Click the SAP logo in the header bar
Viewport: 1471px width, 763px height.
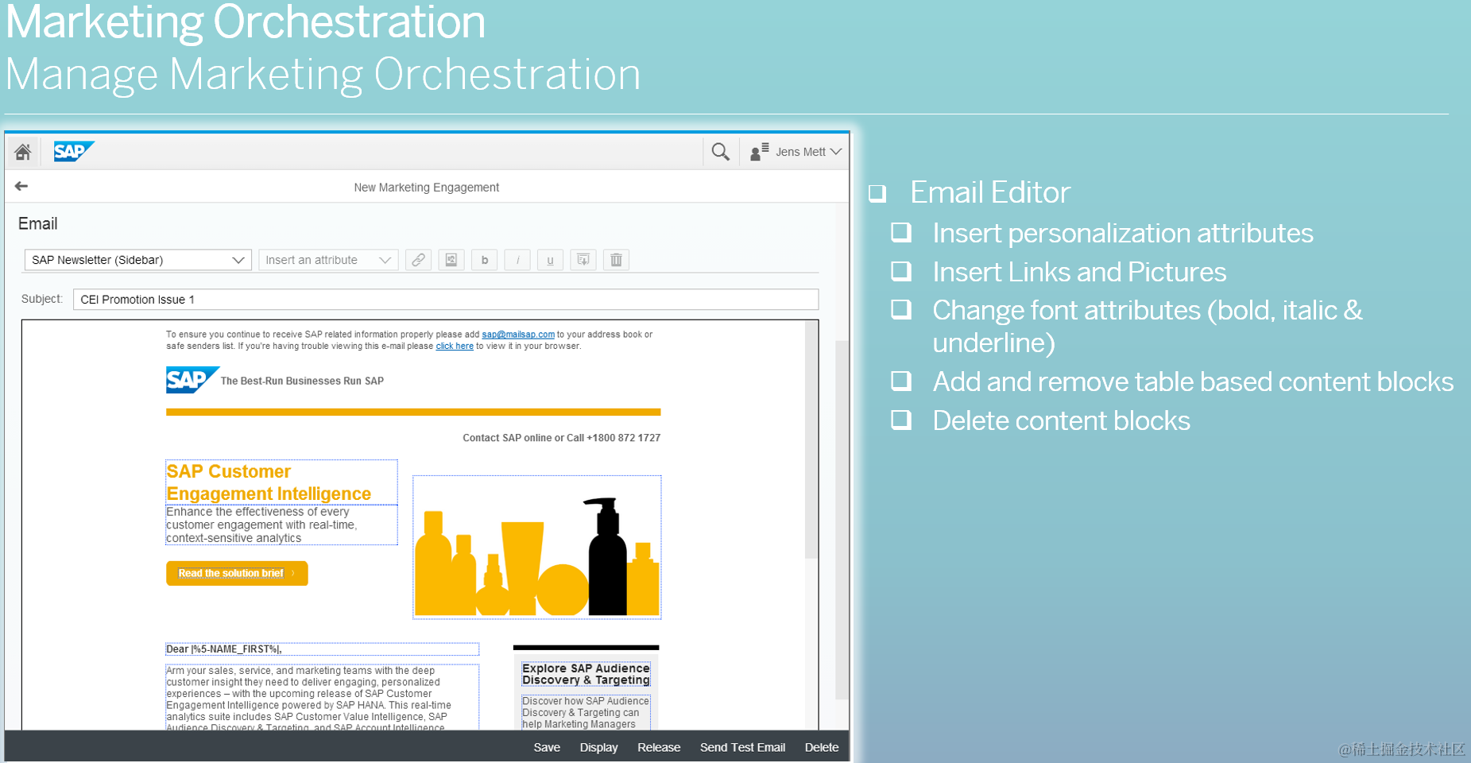point(73,151)
